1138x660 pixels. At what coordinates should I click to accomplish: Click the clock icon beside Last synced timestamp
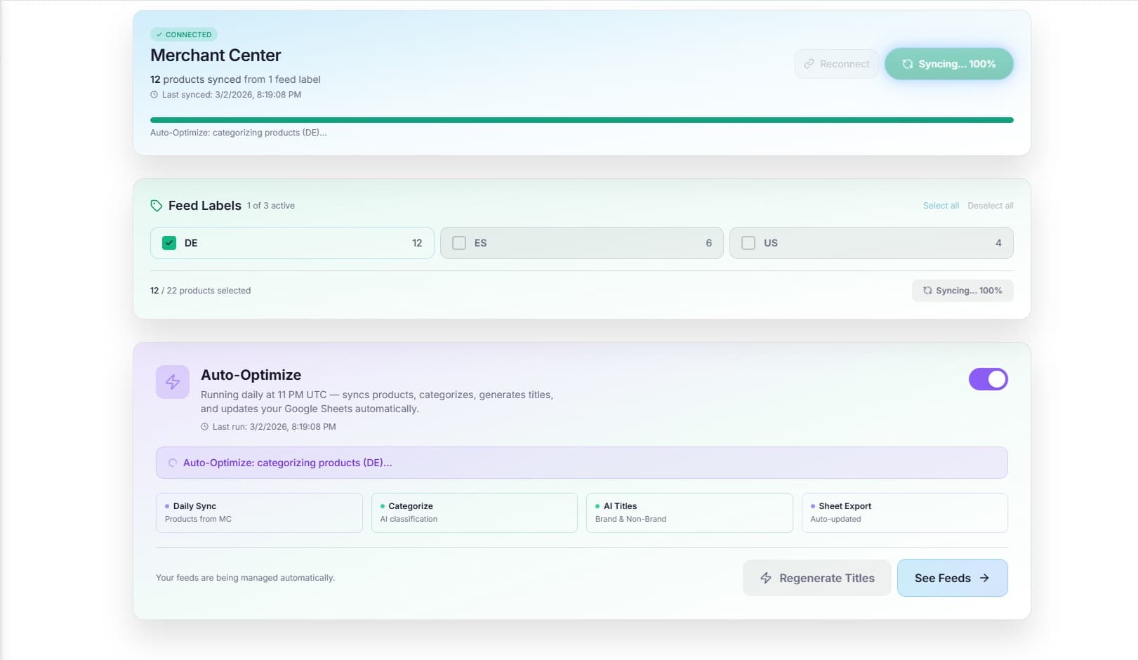tap(154, 94)
